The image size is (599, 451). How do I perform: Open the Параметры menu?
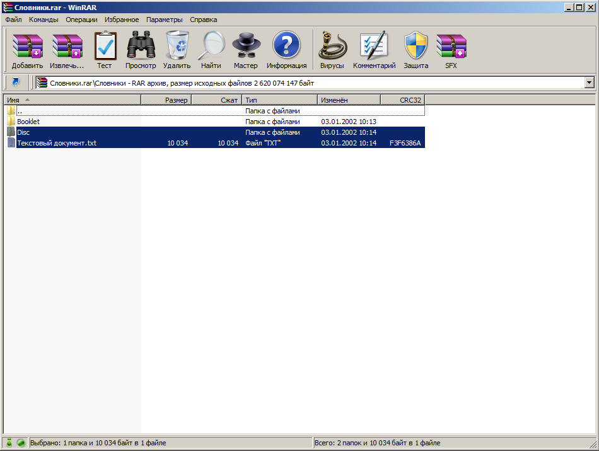(165, 20)
